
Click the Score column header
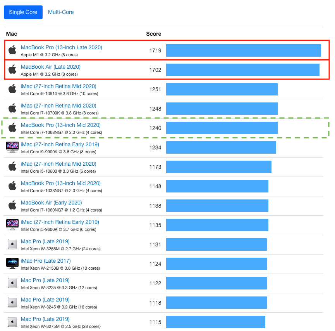point(154,34)
